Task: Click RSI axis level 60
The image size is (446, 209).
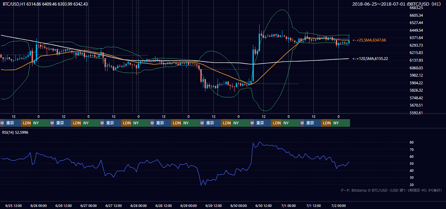Action: click(x=411, y=156)
